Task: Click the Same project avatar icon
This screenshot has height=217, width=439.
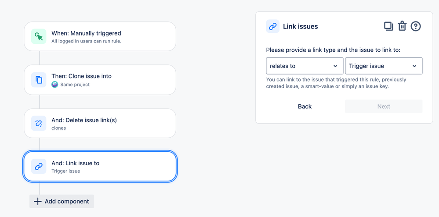Action: [55, 84]
